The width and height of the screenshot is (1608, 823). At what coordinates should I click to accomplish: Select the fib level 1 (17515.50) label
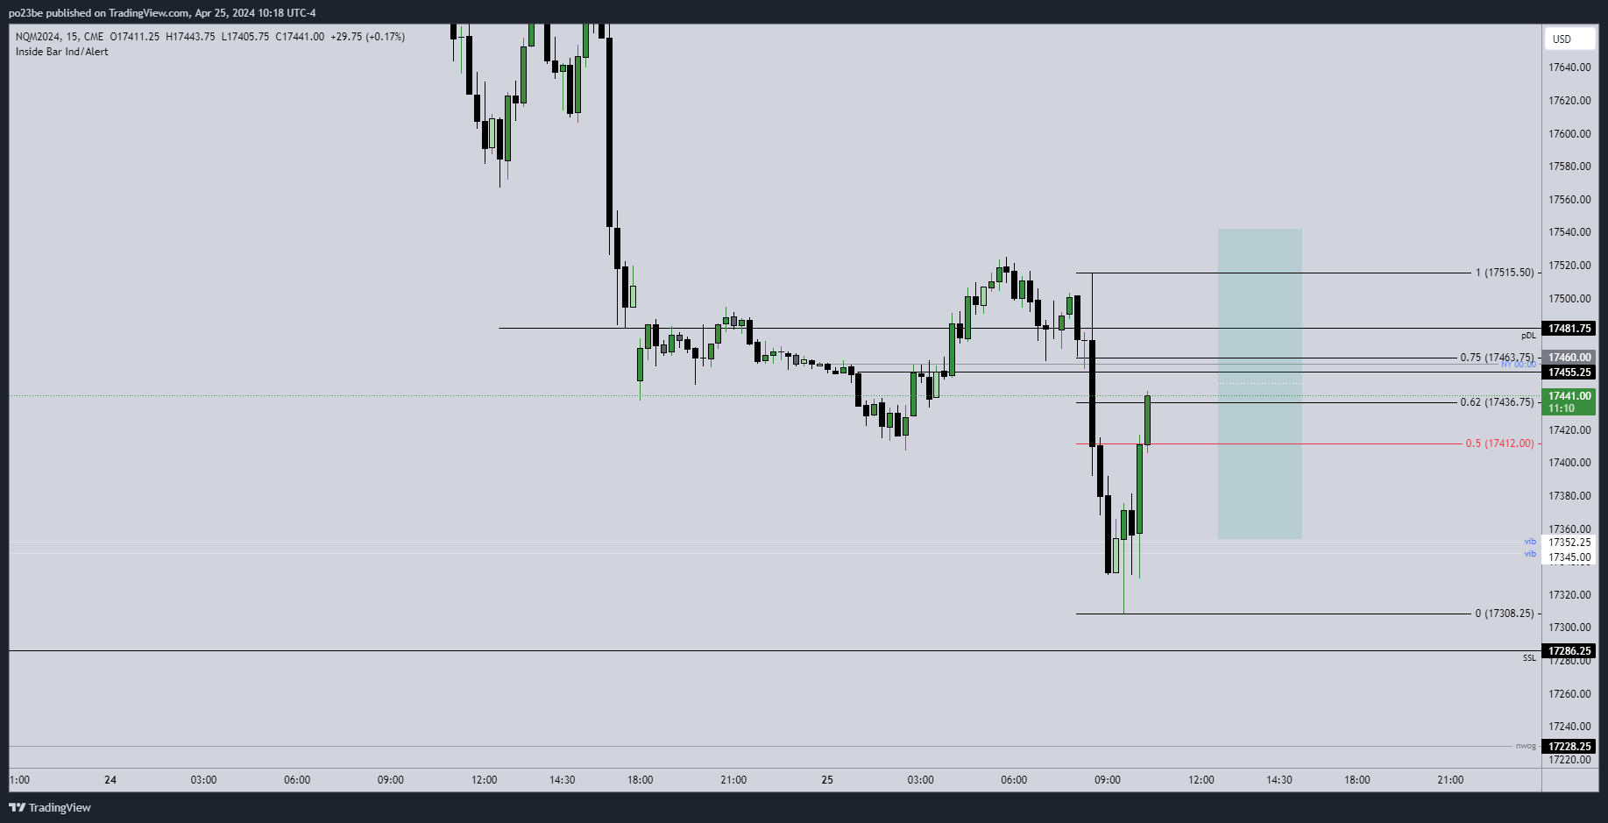1505,273
